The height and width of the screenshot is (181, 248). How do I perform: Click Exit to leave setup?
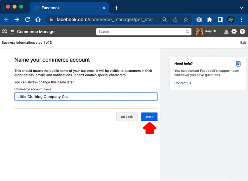(243, 42)
